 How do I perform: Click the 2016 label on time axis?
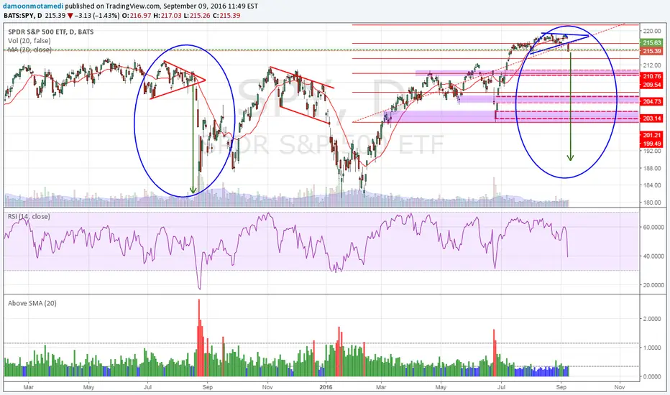click(326, 387)
